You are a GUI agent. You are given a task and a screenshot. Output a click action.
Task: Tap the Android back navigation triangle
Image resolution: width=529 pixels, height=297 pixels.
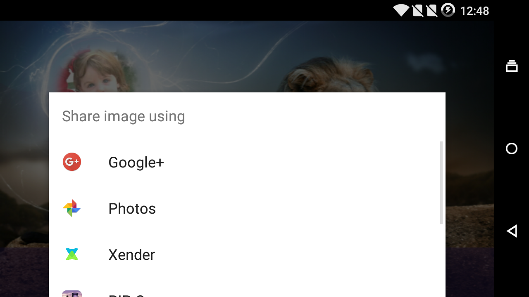512,231
